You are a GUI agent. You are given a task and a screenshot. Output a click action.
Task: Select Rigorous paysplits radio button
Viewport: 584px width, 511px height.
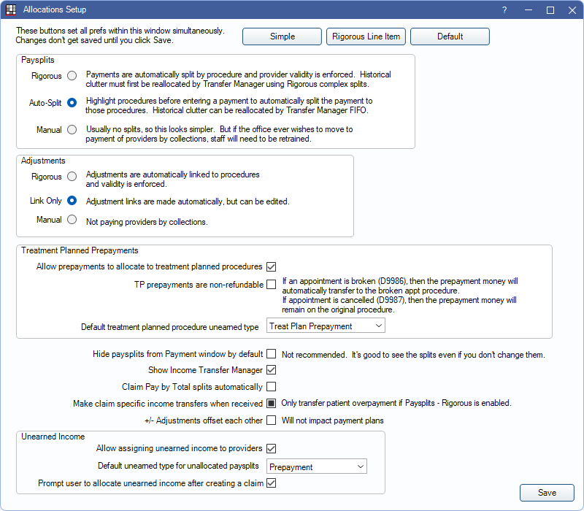tap(72, 75)
